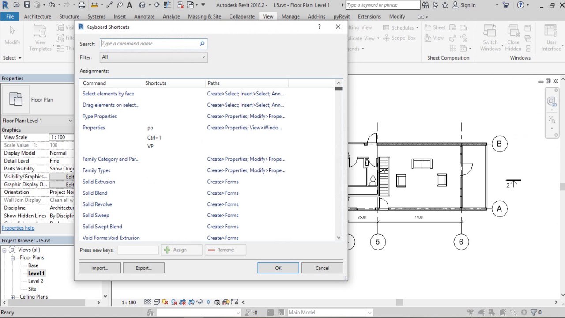This screenshot has height=318, width=565.
Task: Open the Autodesk App Store cart icon
Action: point(506,5)
